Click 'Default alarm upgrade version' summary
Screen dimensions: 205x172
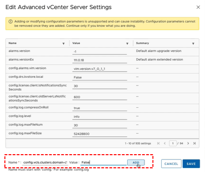[x=158, y=51]
